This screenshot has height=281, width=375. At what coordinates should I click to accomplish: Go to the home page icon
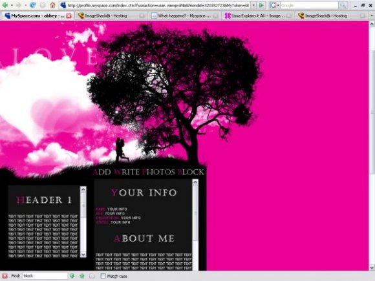(52, 5)
